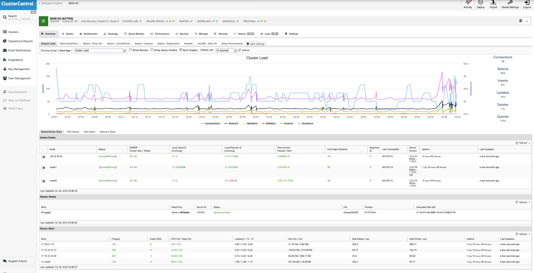Click the ClusterControl logo
Image resolution: width=534 pixels, height=273 pixels.
[x=18, y=4]
